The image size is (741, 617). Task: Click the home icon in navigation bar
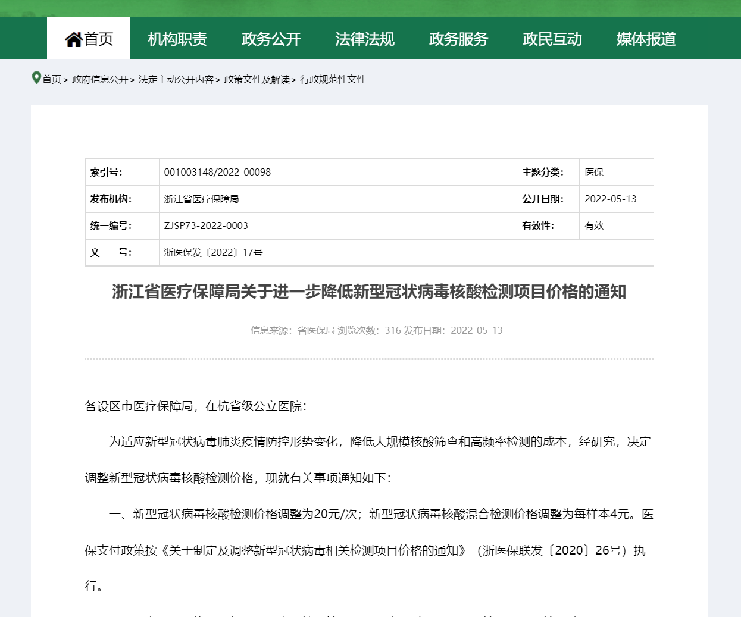coord(73,39)
